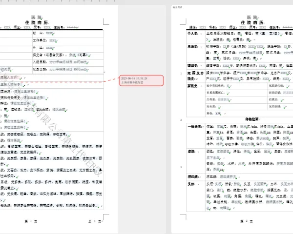
Task: Click the 皮肤颜色 placeholder field
Action: 223,152
